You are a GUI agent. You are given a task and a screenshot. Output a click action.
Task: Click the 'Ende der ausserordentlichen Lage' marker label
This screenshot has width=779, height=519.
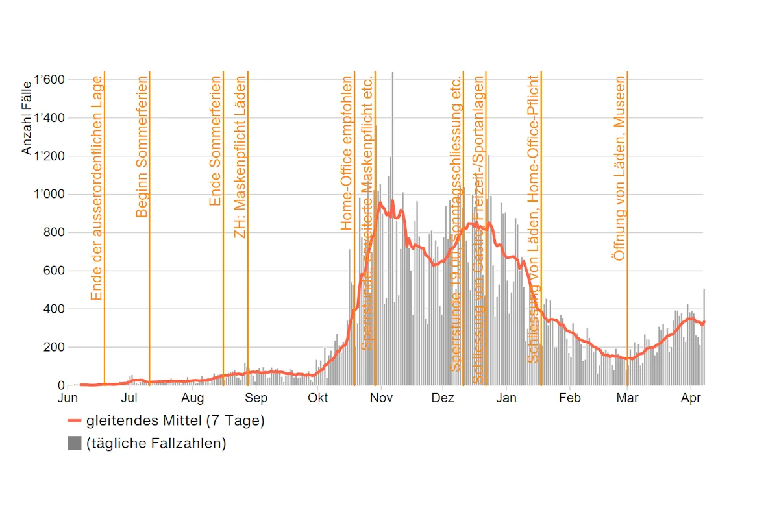click(x=97, y=188)
